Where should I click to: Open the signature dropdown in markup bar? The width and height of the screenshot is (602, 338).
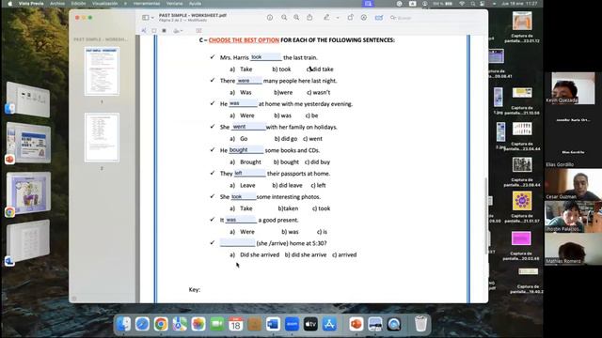click(178, 31)
